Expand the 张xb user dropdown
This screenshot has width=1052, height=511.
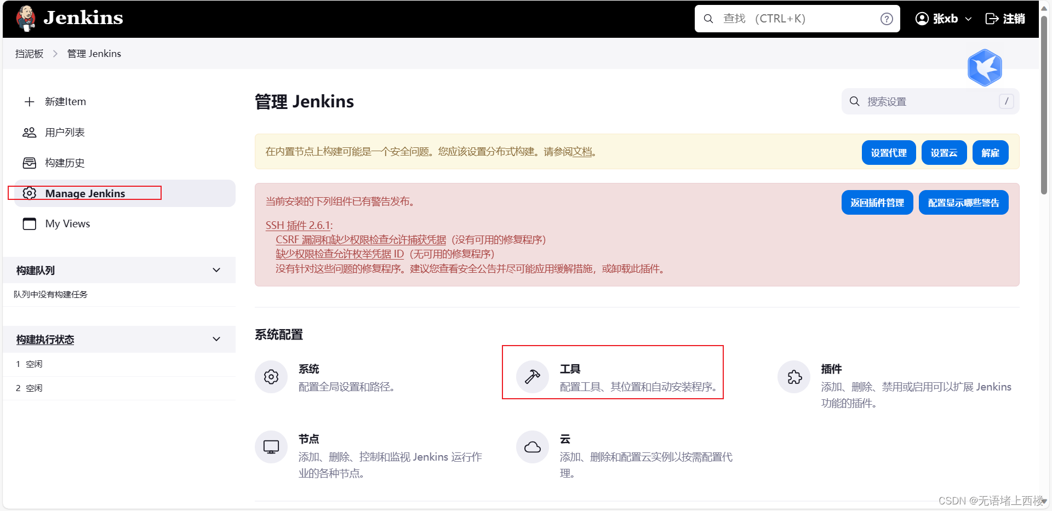coord(969,18)
